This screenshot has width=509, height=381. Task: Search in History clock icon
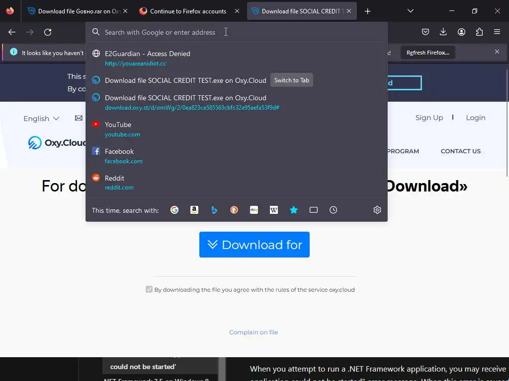coord(334,210)
